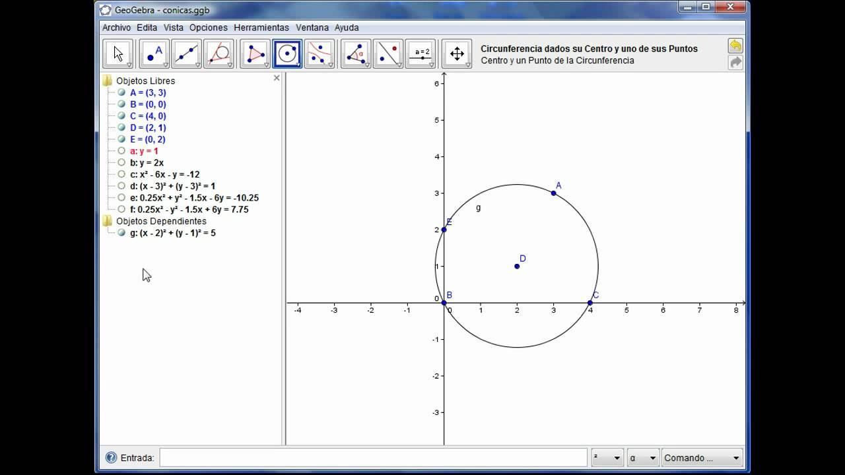Show the hidden line a: y = 1
Image resolution: width=845 pixels, height=475 pixels.
pos(121,151)
